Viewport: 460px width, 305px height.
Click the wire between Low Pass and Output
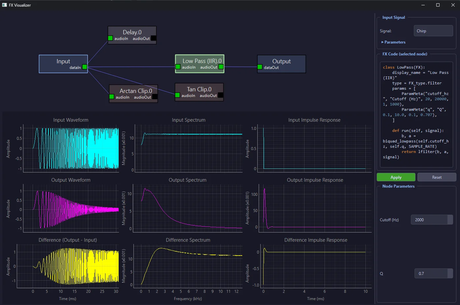(241, 67)
